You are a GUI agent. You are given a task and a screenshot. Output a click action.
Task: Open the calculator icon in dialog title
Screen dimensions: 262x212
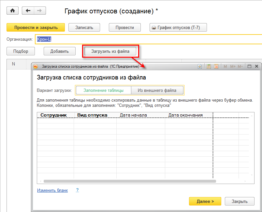tap(209, 66)
